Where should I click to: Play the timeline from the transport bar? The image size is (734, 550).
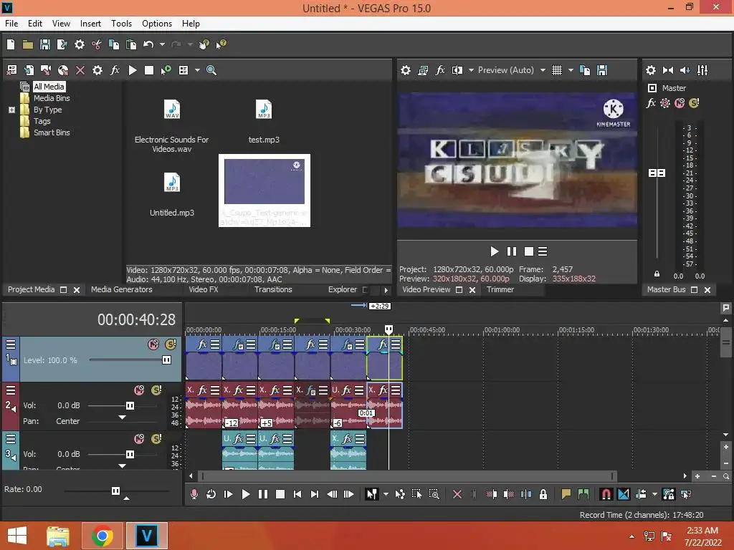(x=245, y=494)
